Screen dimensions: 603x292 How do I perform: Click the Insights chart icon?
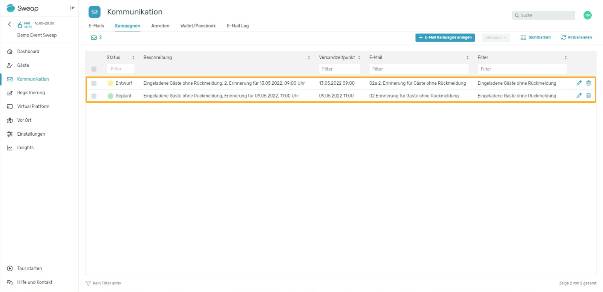(x=10, y=148)
